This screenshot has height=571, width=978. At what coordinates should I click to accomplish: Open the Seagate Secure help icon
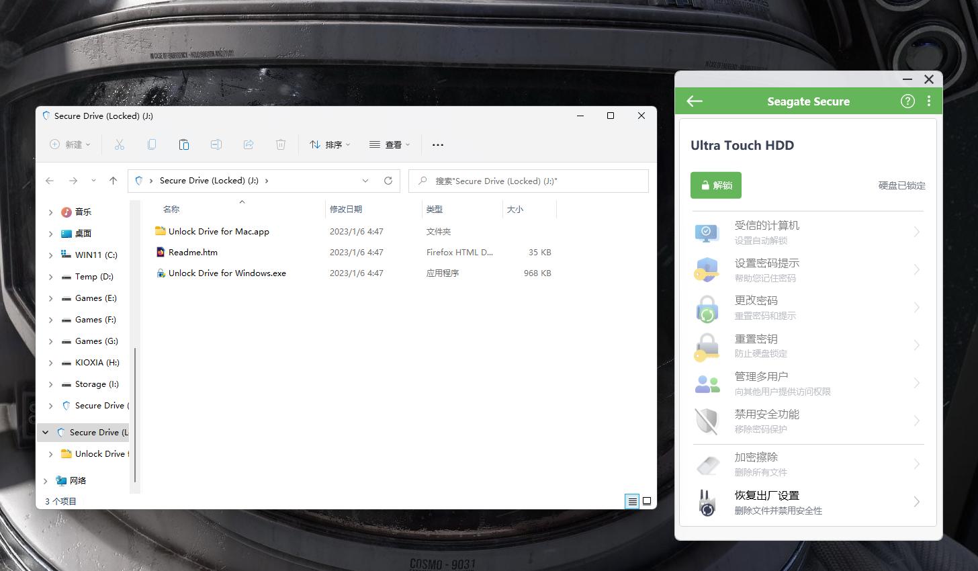coord(907,101)
